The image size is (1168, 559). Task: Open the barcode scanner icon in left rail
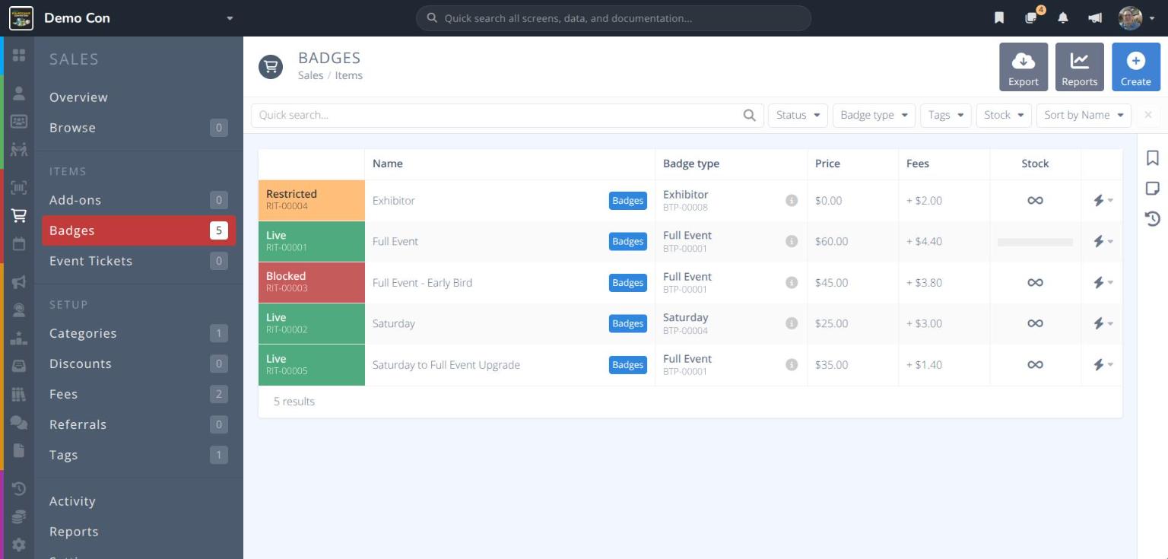click(19, 187)
